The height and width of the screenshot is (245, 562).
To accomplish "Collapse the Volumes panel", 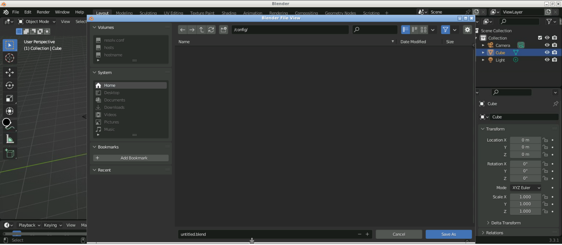I will [x=95, y=27].
